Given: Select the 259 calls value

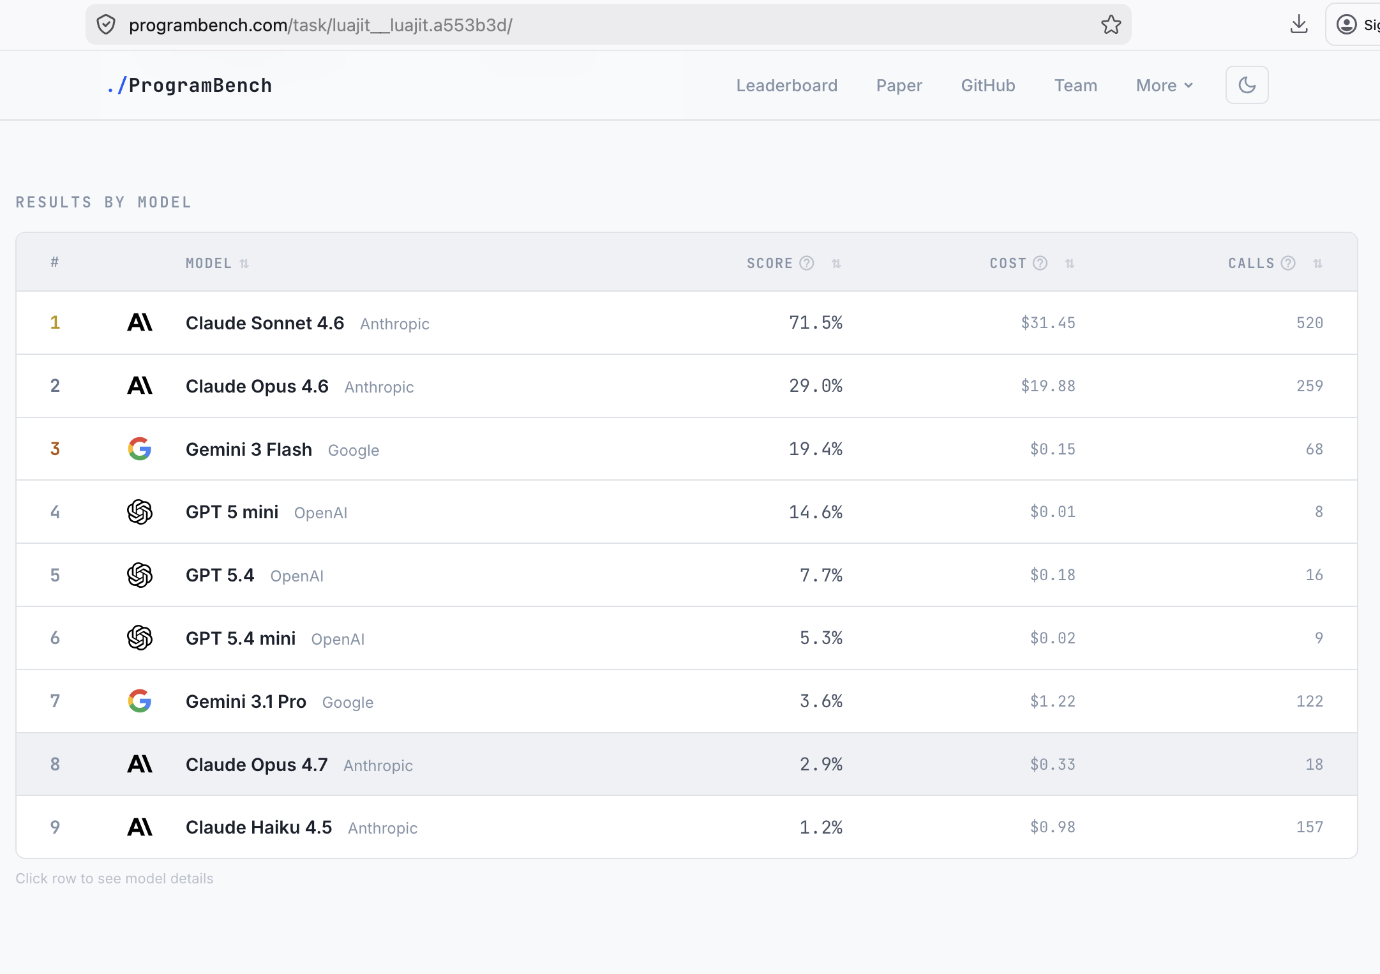Looking at the screenshot, I should tap(1310, 386).
